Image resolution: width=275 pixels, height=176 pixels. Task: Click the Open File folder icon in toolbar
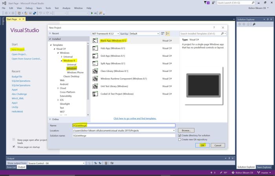(26, 13)
